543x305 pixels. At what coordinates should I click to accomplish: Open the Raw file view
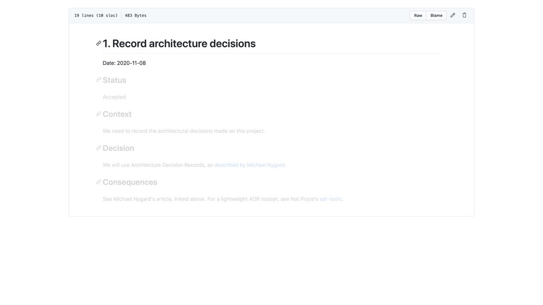coord(418,15)
